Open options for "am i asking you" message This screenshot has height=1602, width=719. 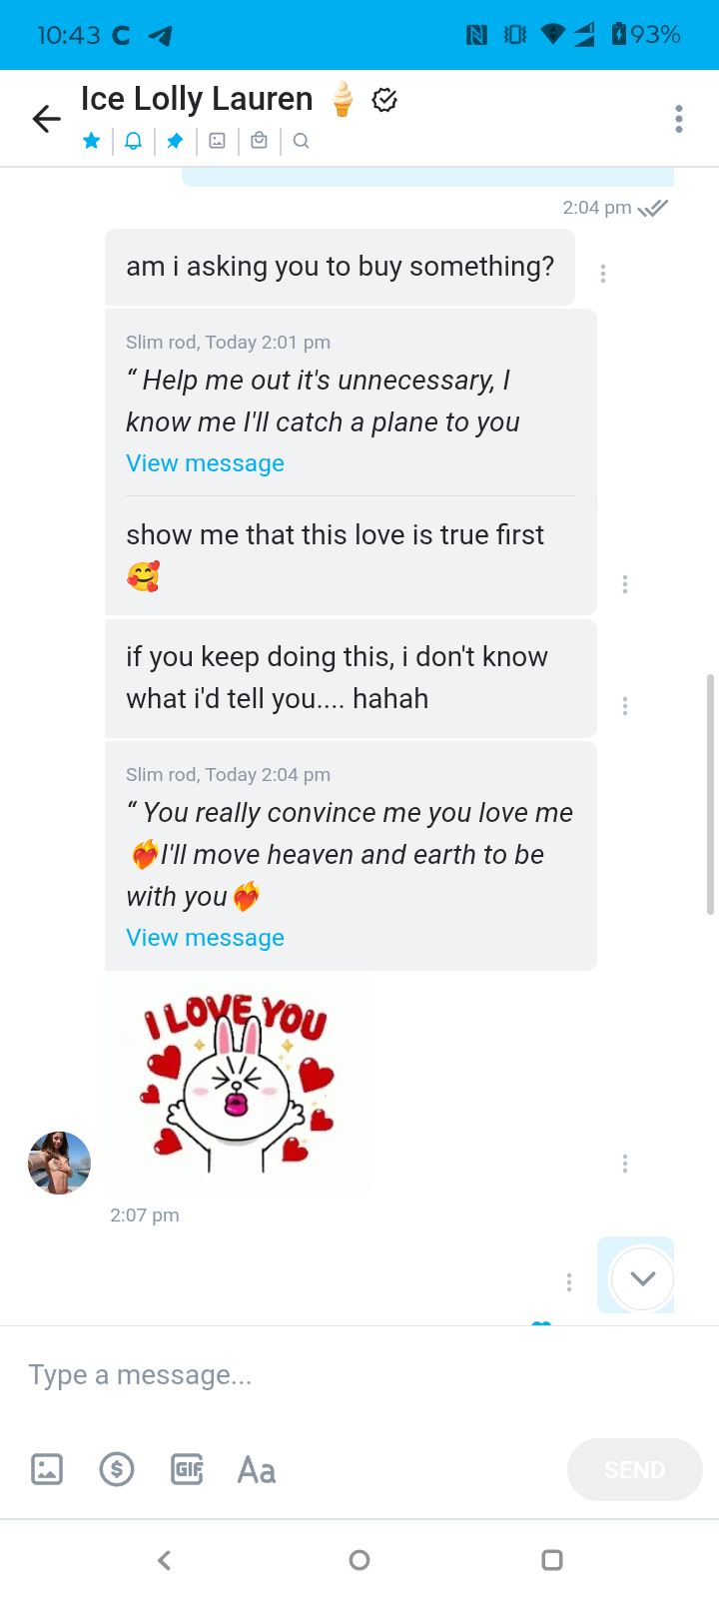603,273
